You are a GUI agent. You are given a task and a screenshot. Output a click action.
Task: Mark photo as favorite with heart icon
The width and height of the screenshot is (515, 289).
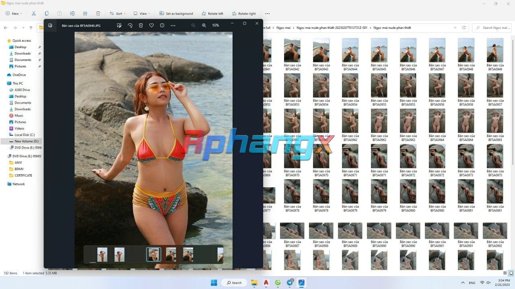point(151,25)
